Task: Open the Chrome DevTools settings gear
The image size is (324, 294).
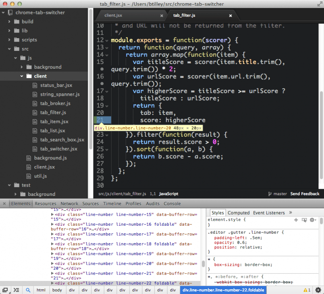Action: [x=318, y=290]
